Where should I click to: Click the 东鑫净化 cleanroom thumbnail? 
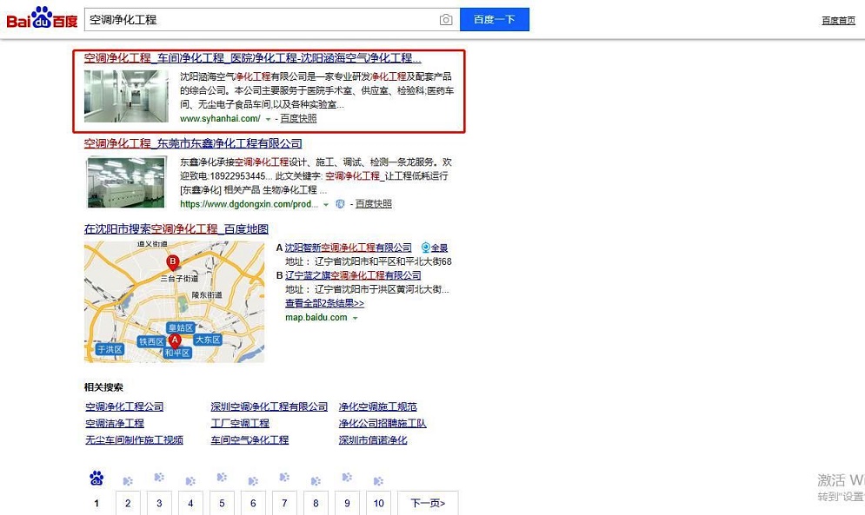[x=126, y=182]
